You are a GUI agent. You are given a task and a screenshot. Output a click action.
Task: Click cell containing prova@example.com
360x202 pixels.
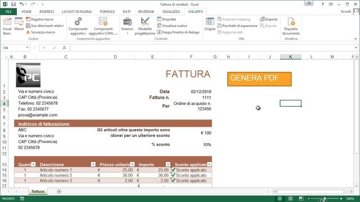(x=38, y=115)
